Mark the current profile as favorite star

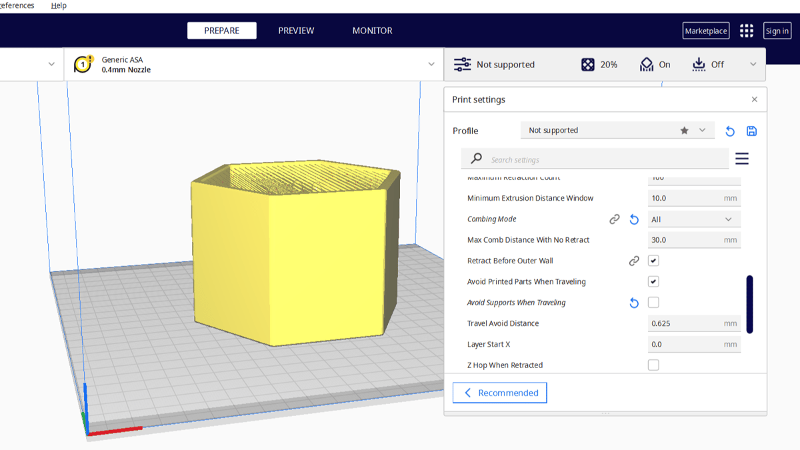pyautogui.click(x=684, y=130)
